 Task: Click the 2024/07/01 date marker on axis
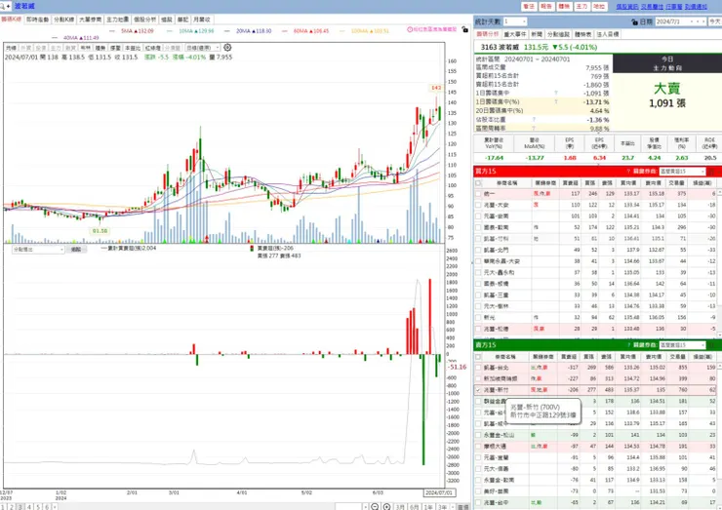439,492
